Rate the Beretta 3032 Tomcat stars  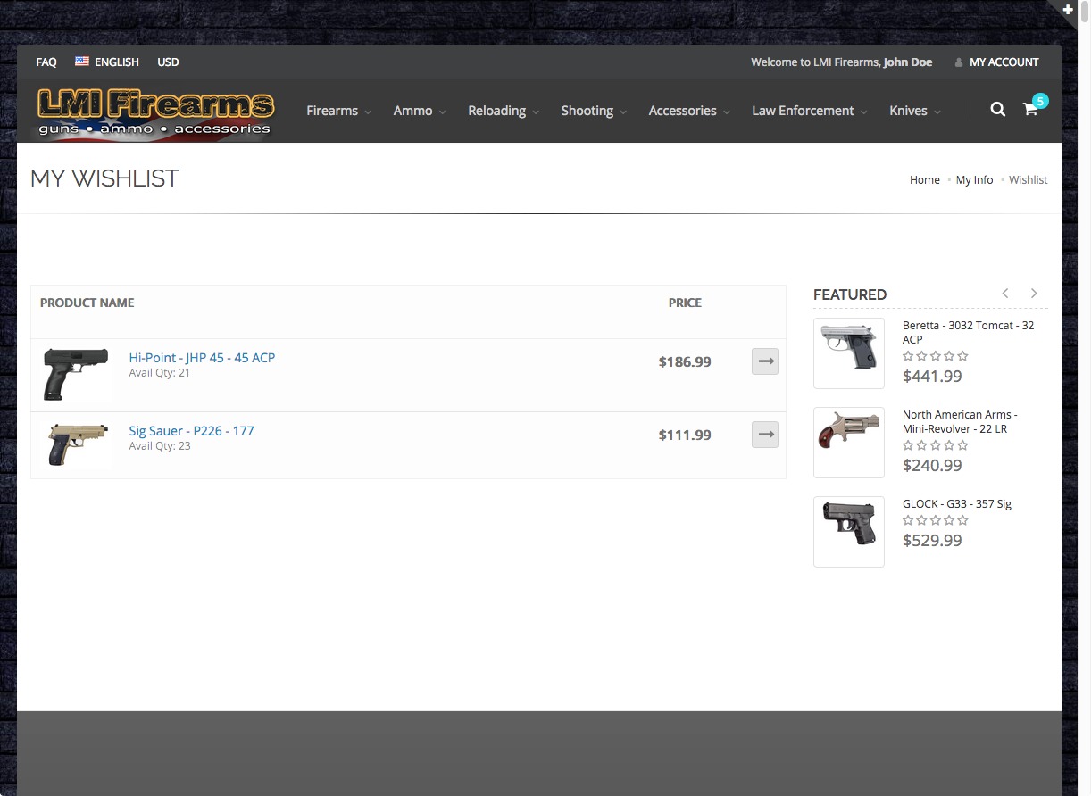click(x=935, y=356)
